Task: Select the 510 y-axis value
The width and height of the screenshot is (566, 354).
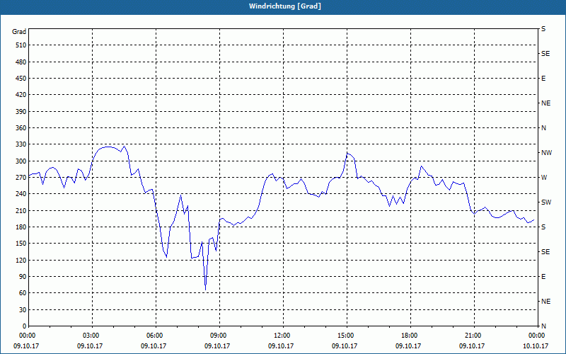Action: coord(21,45)
